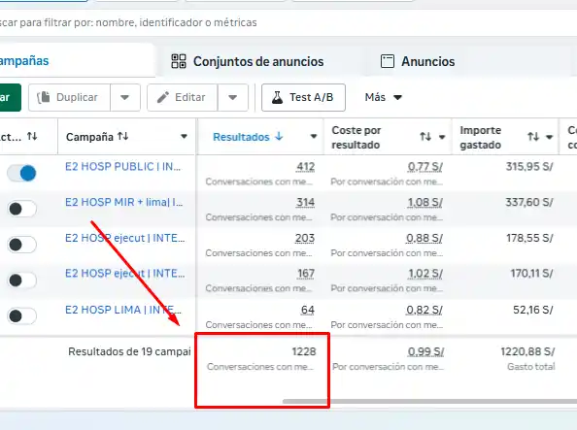Enable the E2 HOSP LIMA campaign toggle
The width and height of the screenshot is (577, 430).
(x=21, y=316)
